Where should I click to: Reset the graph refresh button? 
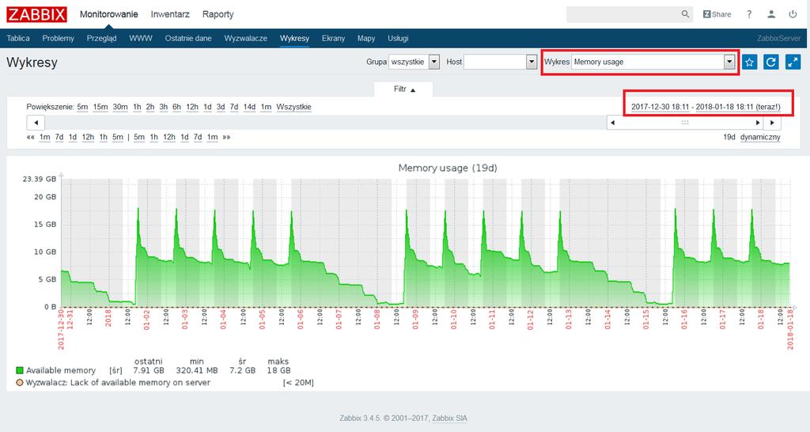(x=770, y=62)
